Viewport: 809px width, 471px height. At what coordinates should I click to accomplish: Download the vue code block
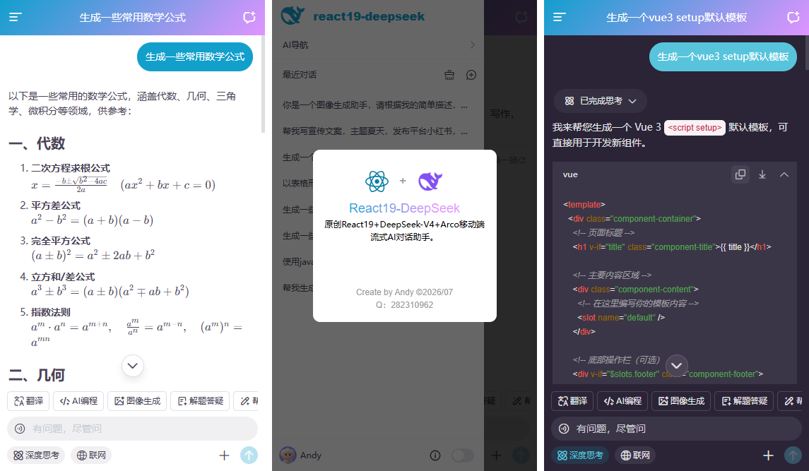click(x=762, y=174)
